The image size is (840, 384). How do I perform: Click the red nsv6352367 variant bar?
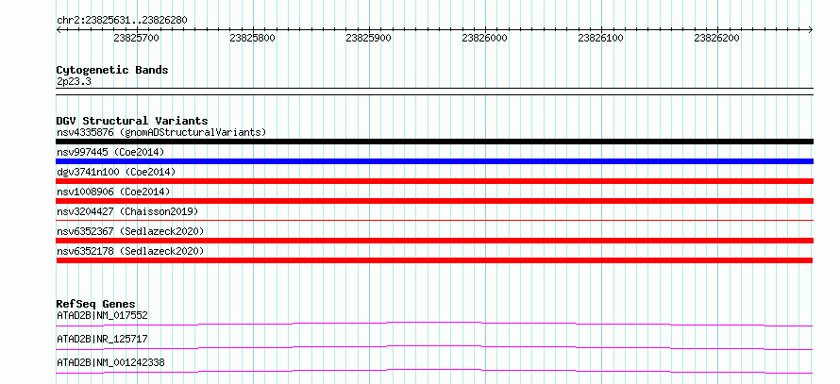point(434,241)
